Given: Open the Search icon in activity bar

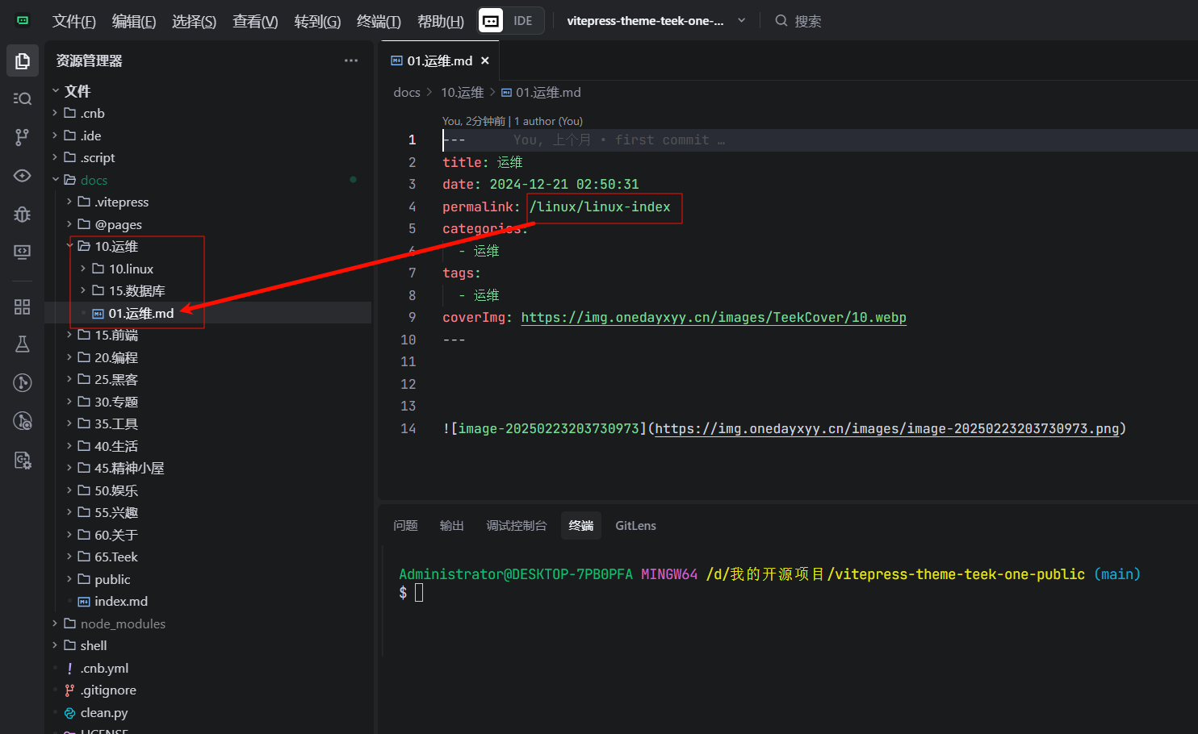Looking at the screenshot, I should point(23,98).
